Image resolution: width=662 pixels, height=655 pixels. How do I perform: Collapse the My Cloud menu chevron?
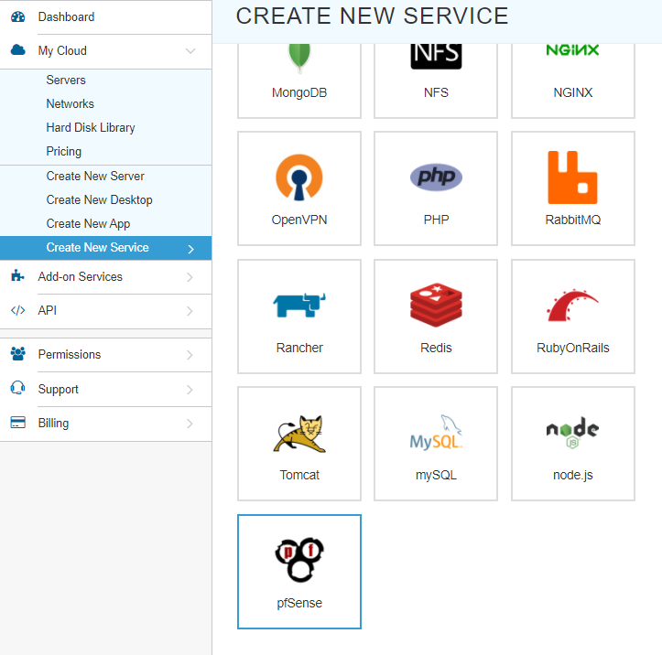pyautogui.click(x=190, y=51)
